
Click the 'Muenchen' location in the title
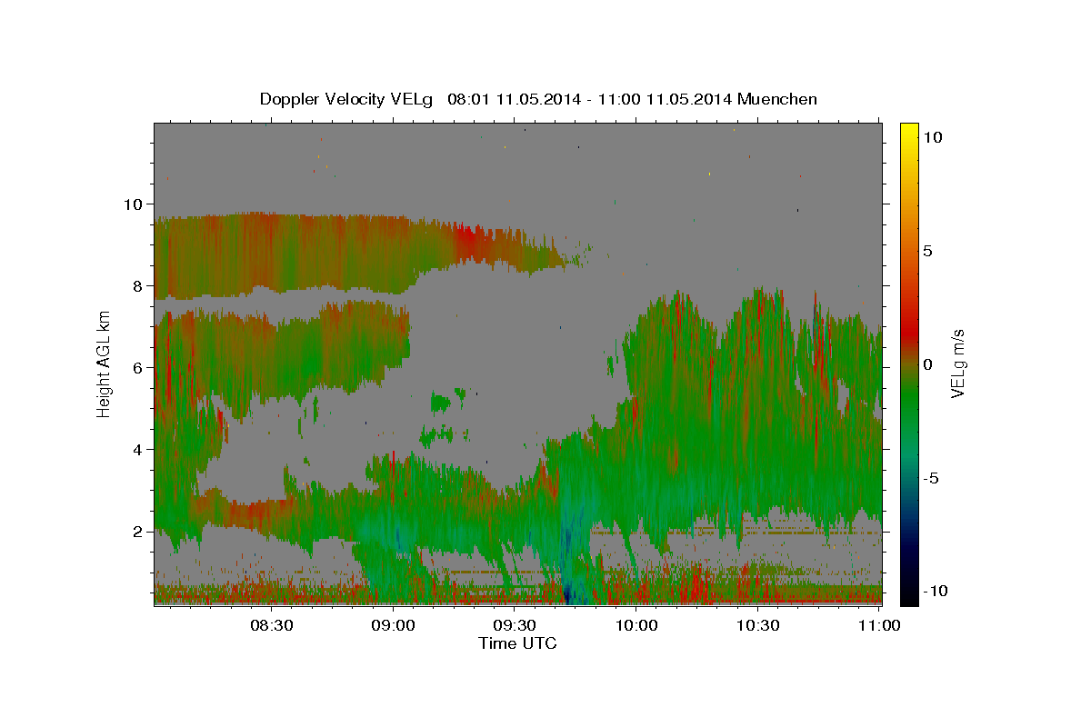coord(777,99)
